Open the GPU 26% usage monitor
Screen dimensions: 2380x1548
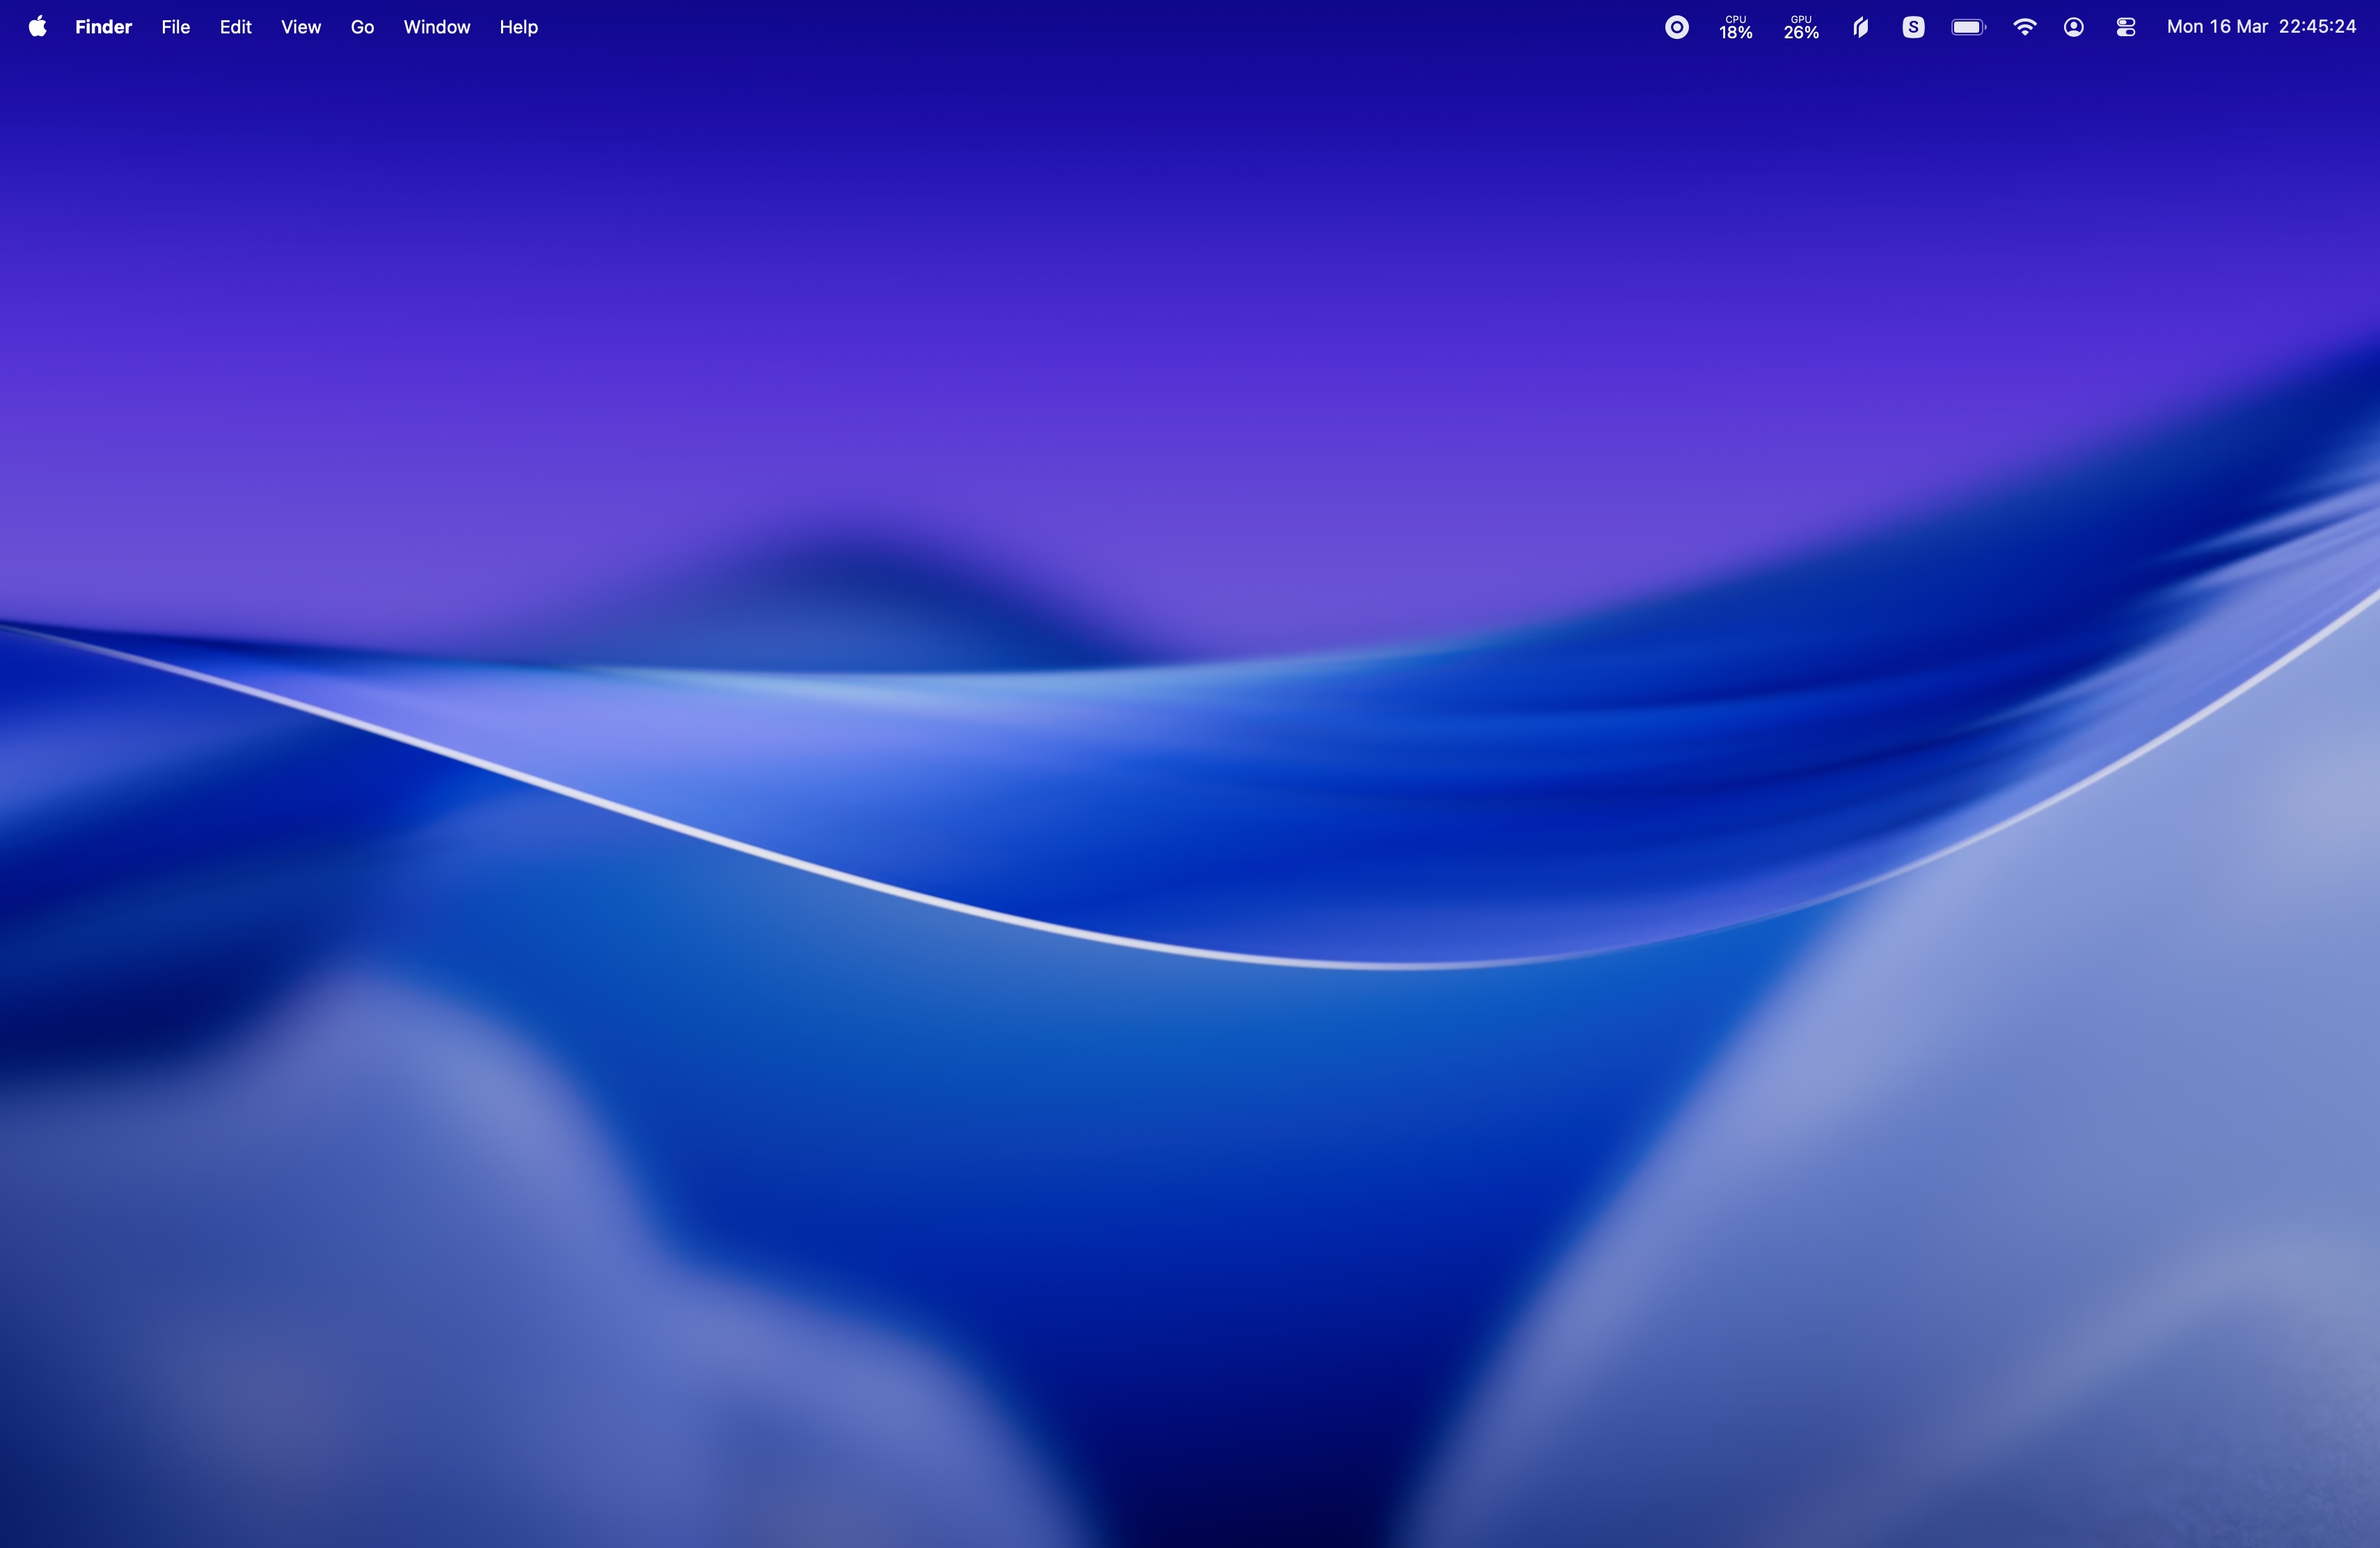[1800, 27]
